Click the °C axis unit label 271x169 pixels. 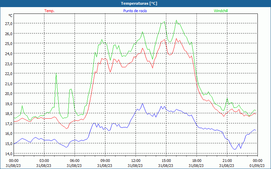[x=11, y=16]
